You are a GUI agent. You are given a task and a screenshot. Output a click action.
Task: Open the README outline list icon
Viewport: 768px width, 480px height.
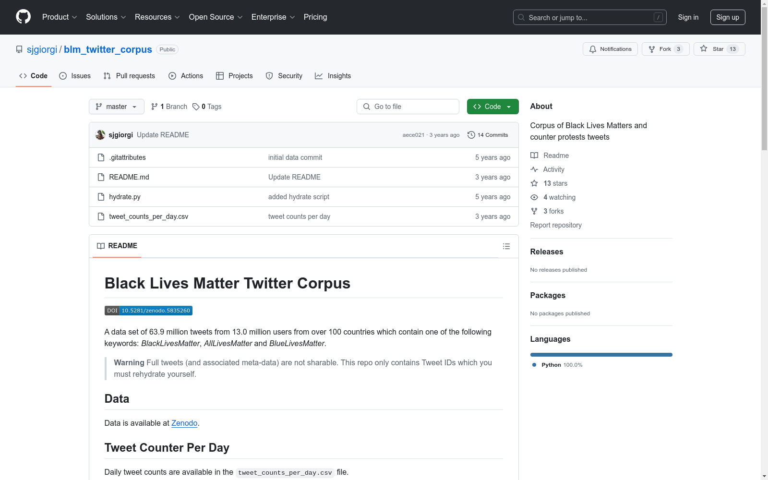coord(506,246)
